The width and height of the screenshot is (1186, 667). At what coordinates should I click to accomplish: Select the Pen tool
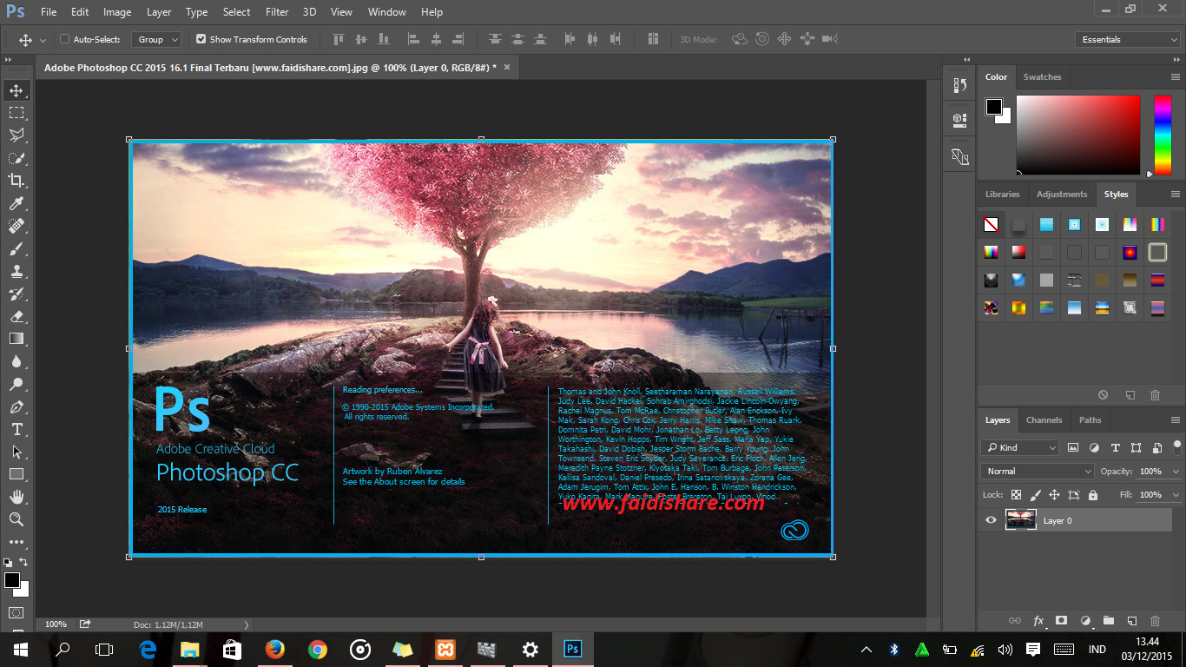[16, 406]
